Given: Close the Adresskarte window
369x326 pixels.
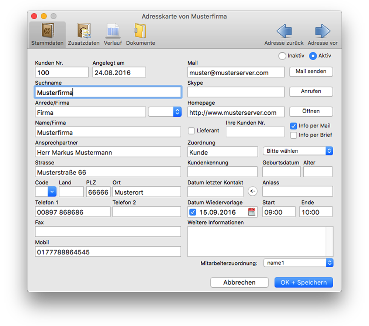Looking at the screenshot, I should 34,16.
